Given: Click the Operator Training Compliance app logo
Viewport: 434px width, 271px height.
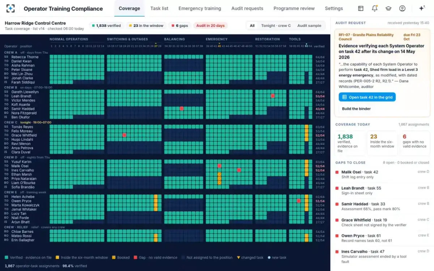Looking at the screenshot, I should (10, 8).
